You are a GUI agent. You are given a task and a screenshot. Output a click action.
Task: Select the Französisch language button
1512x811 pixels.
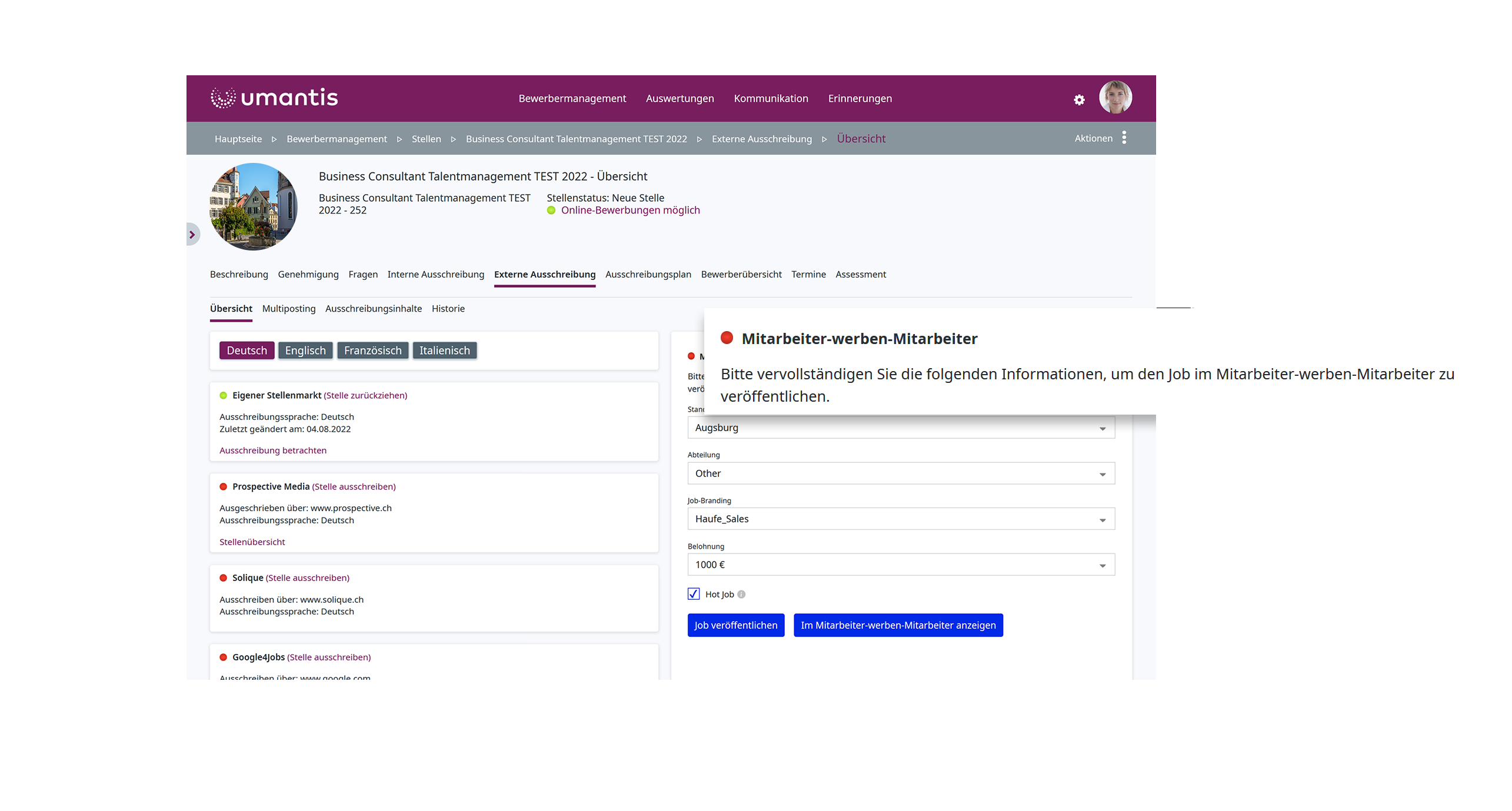372,351
